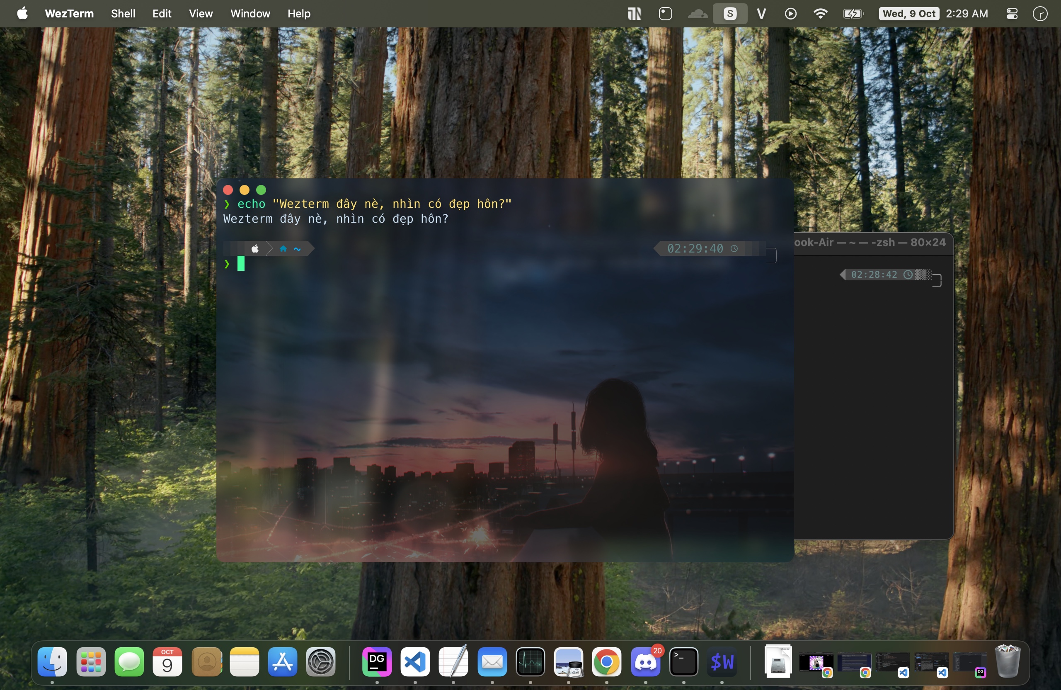Click the Now Playing circle icon
This screenshot has height=690, width=1061.
point(790,13)
